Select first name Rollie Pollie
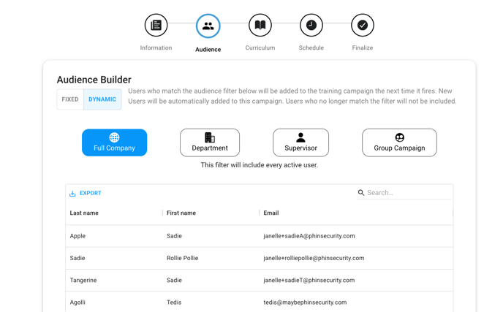This screenshot has height=312, width=503. coord(183,258)
